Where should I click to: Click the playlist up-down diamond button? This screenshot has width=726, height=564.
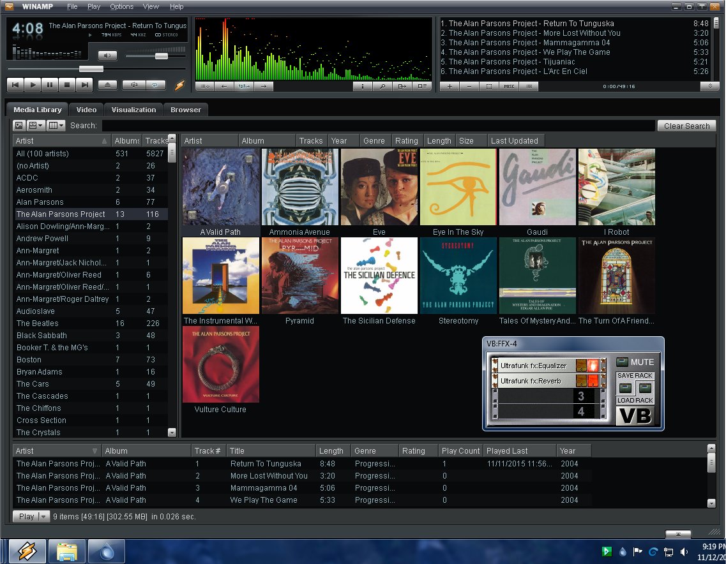coord(710,86)
